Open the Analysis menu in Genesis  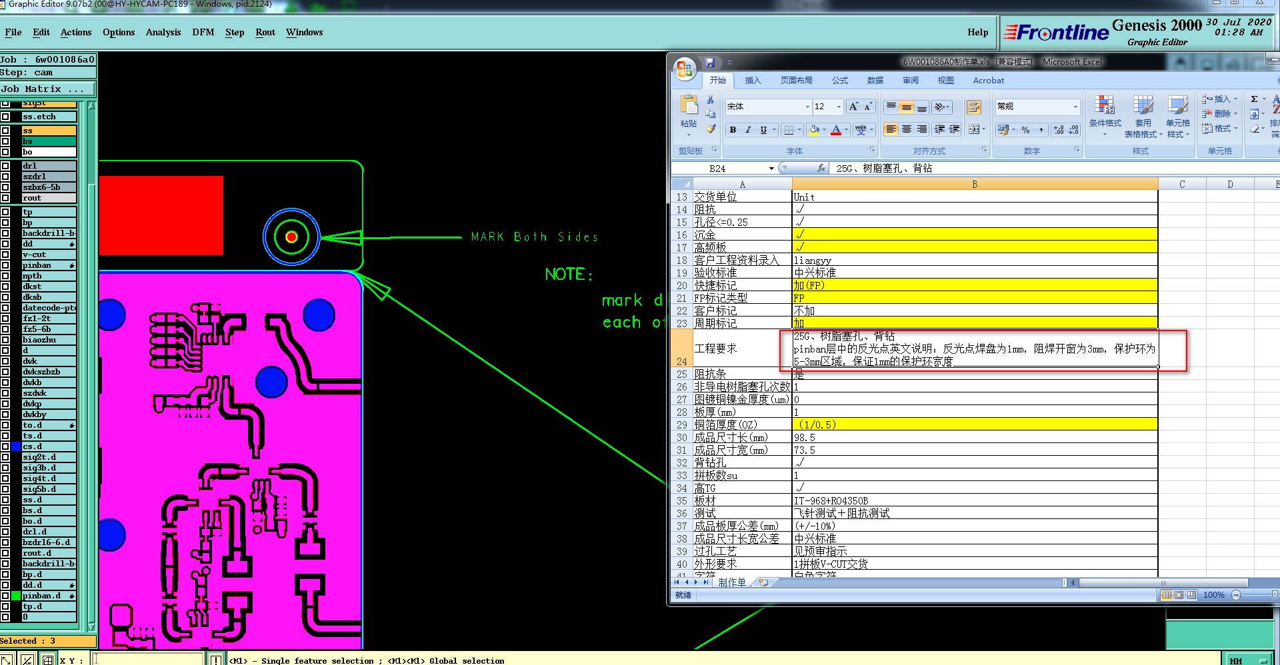click(x=163, y=32)
